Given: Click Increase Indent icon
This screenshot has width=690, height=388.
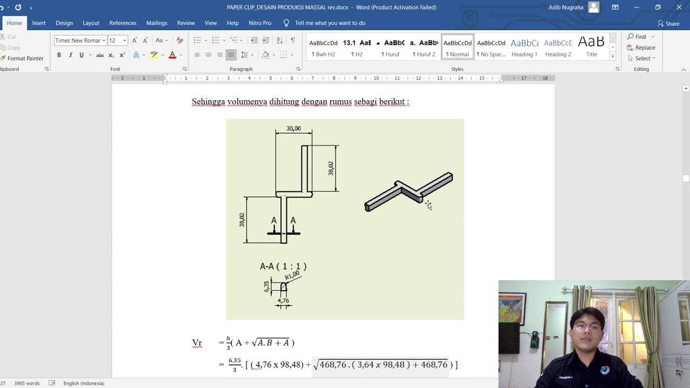Looking at the screenshot, I should tap(266, 40).
